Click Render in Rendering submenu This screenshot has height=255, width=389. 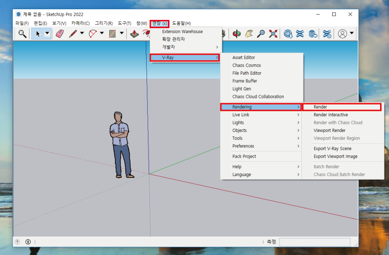[341, 107]
